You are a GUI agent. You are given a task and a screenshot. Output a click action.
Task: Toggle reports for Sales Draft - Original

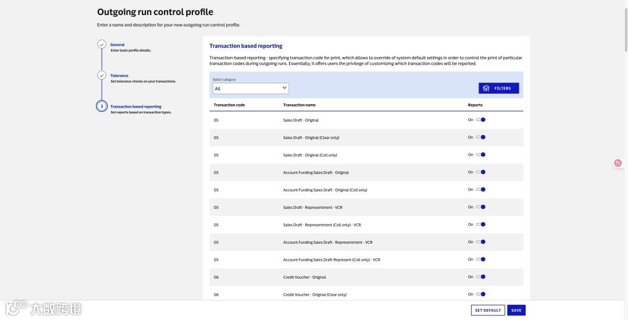(x=481, y=120)
